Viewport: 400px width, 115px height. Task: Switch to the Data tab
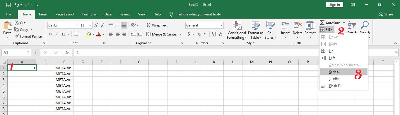108,14
